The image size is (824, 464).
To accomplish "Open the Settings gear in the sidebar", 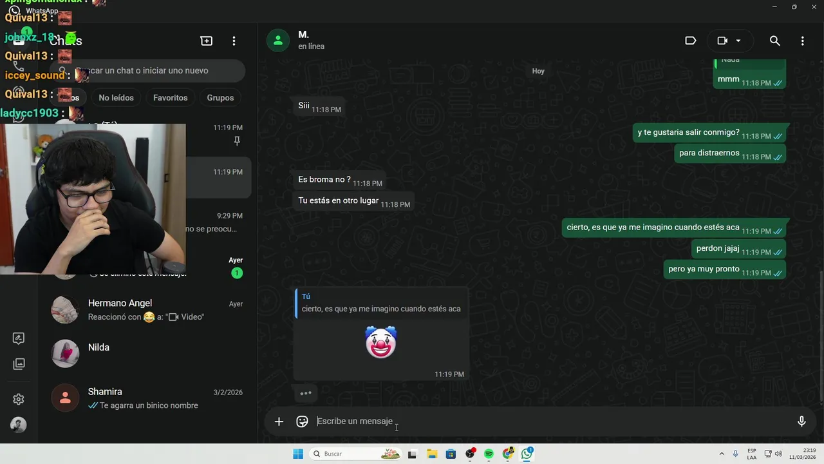I will [x=19, y=399].
